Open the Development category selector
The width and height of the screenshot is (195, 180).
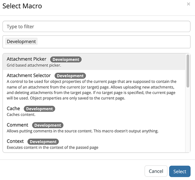pyautogui.click(x=97, y=42)
